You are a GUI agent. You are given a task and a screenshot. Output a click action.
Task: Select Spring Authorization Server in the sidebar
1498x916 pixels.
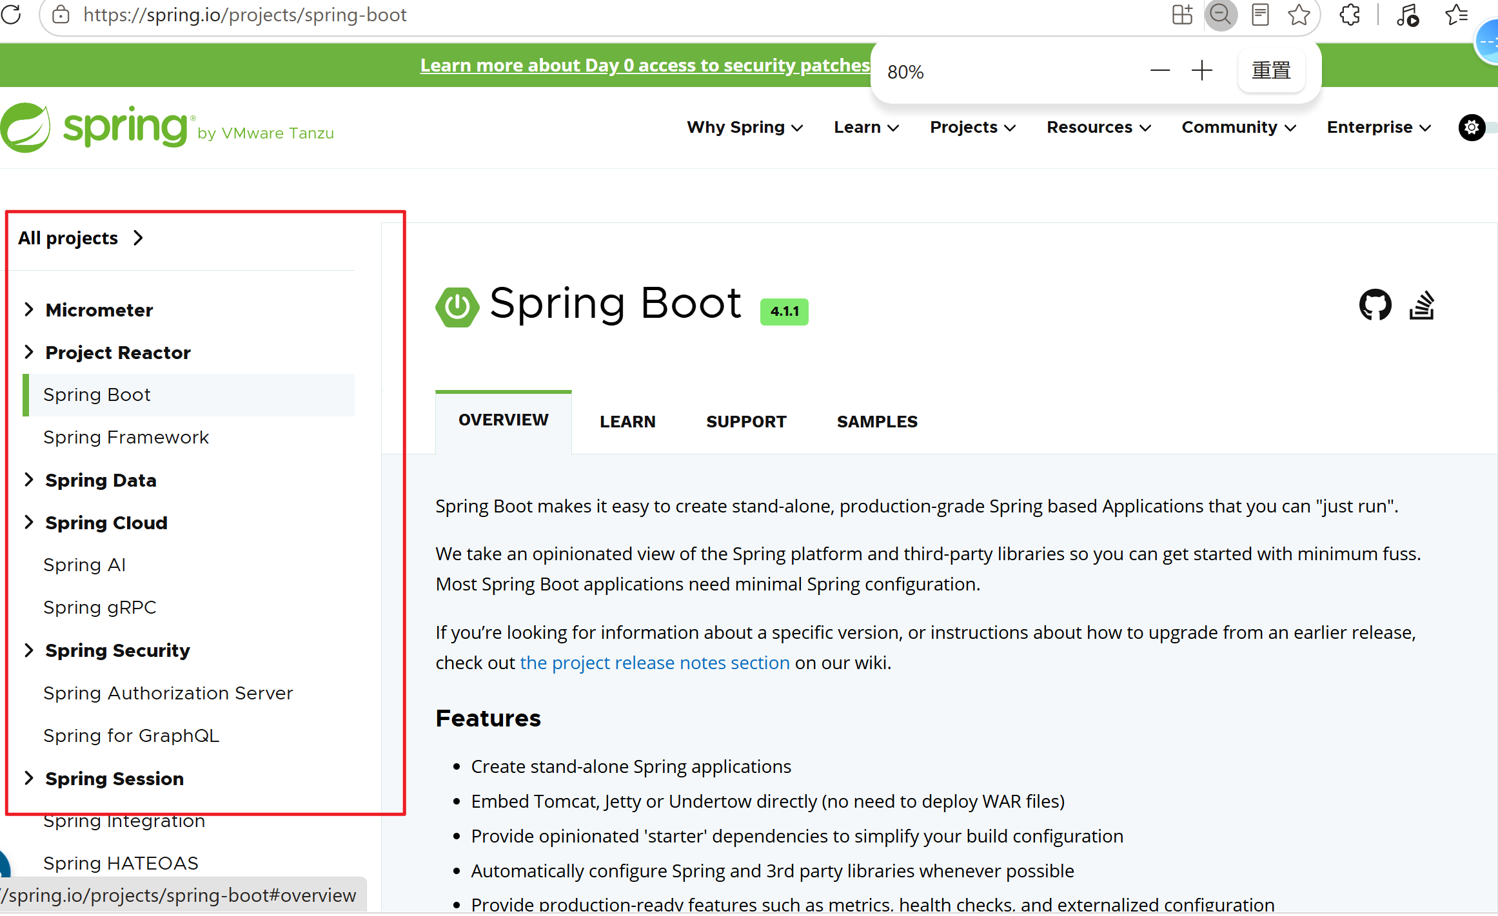168,694
